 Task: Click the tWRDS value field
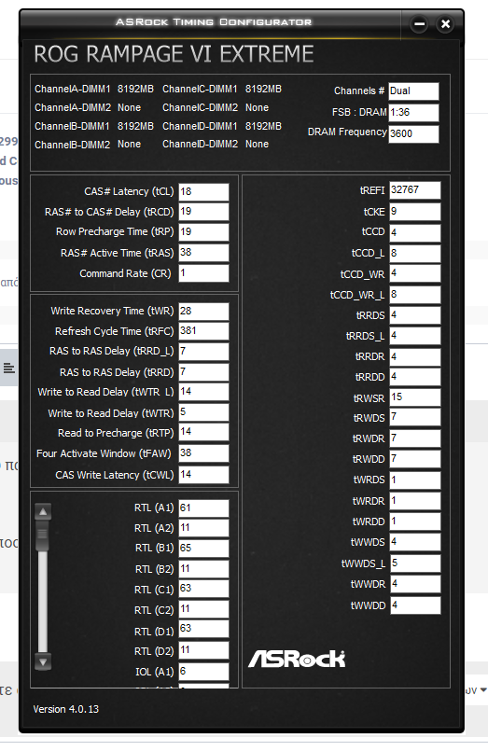tap(414, 480)
